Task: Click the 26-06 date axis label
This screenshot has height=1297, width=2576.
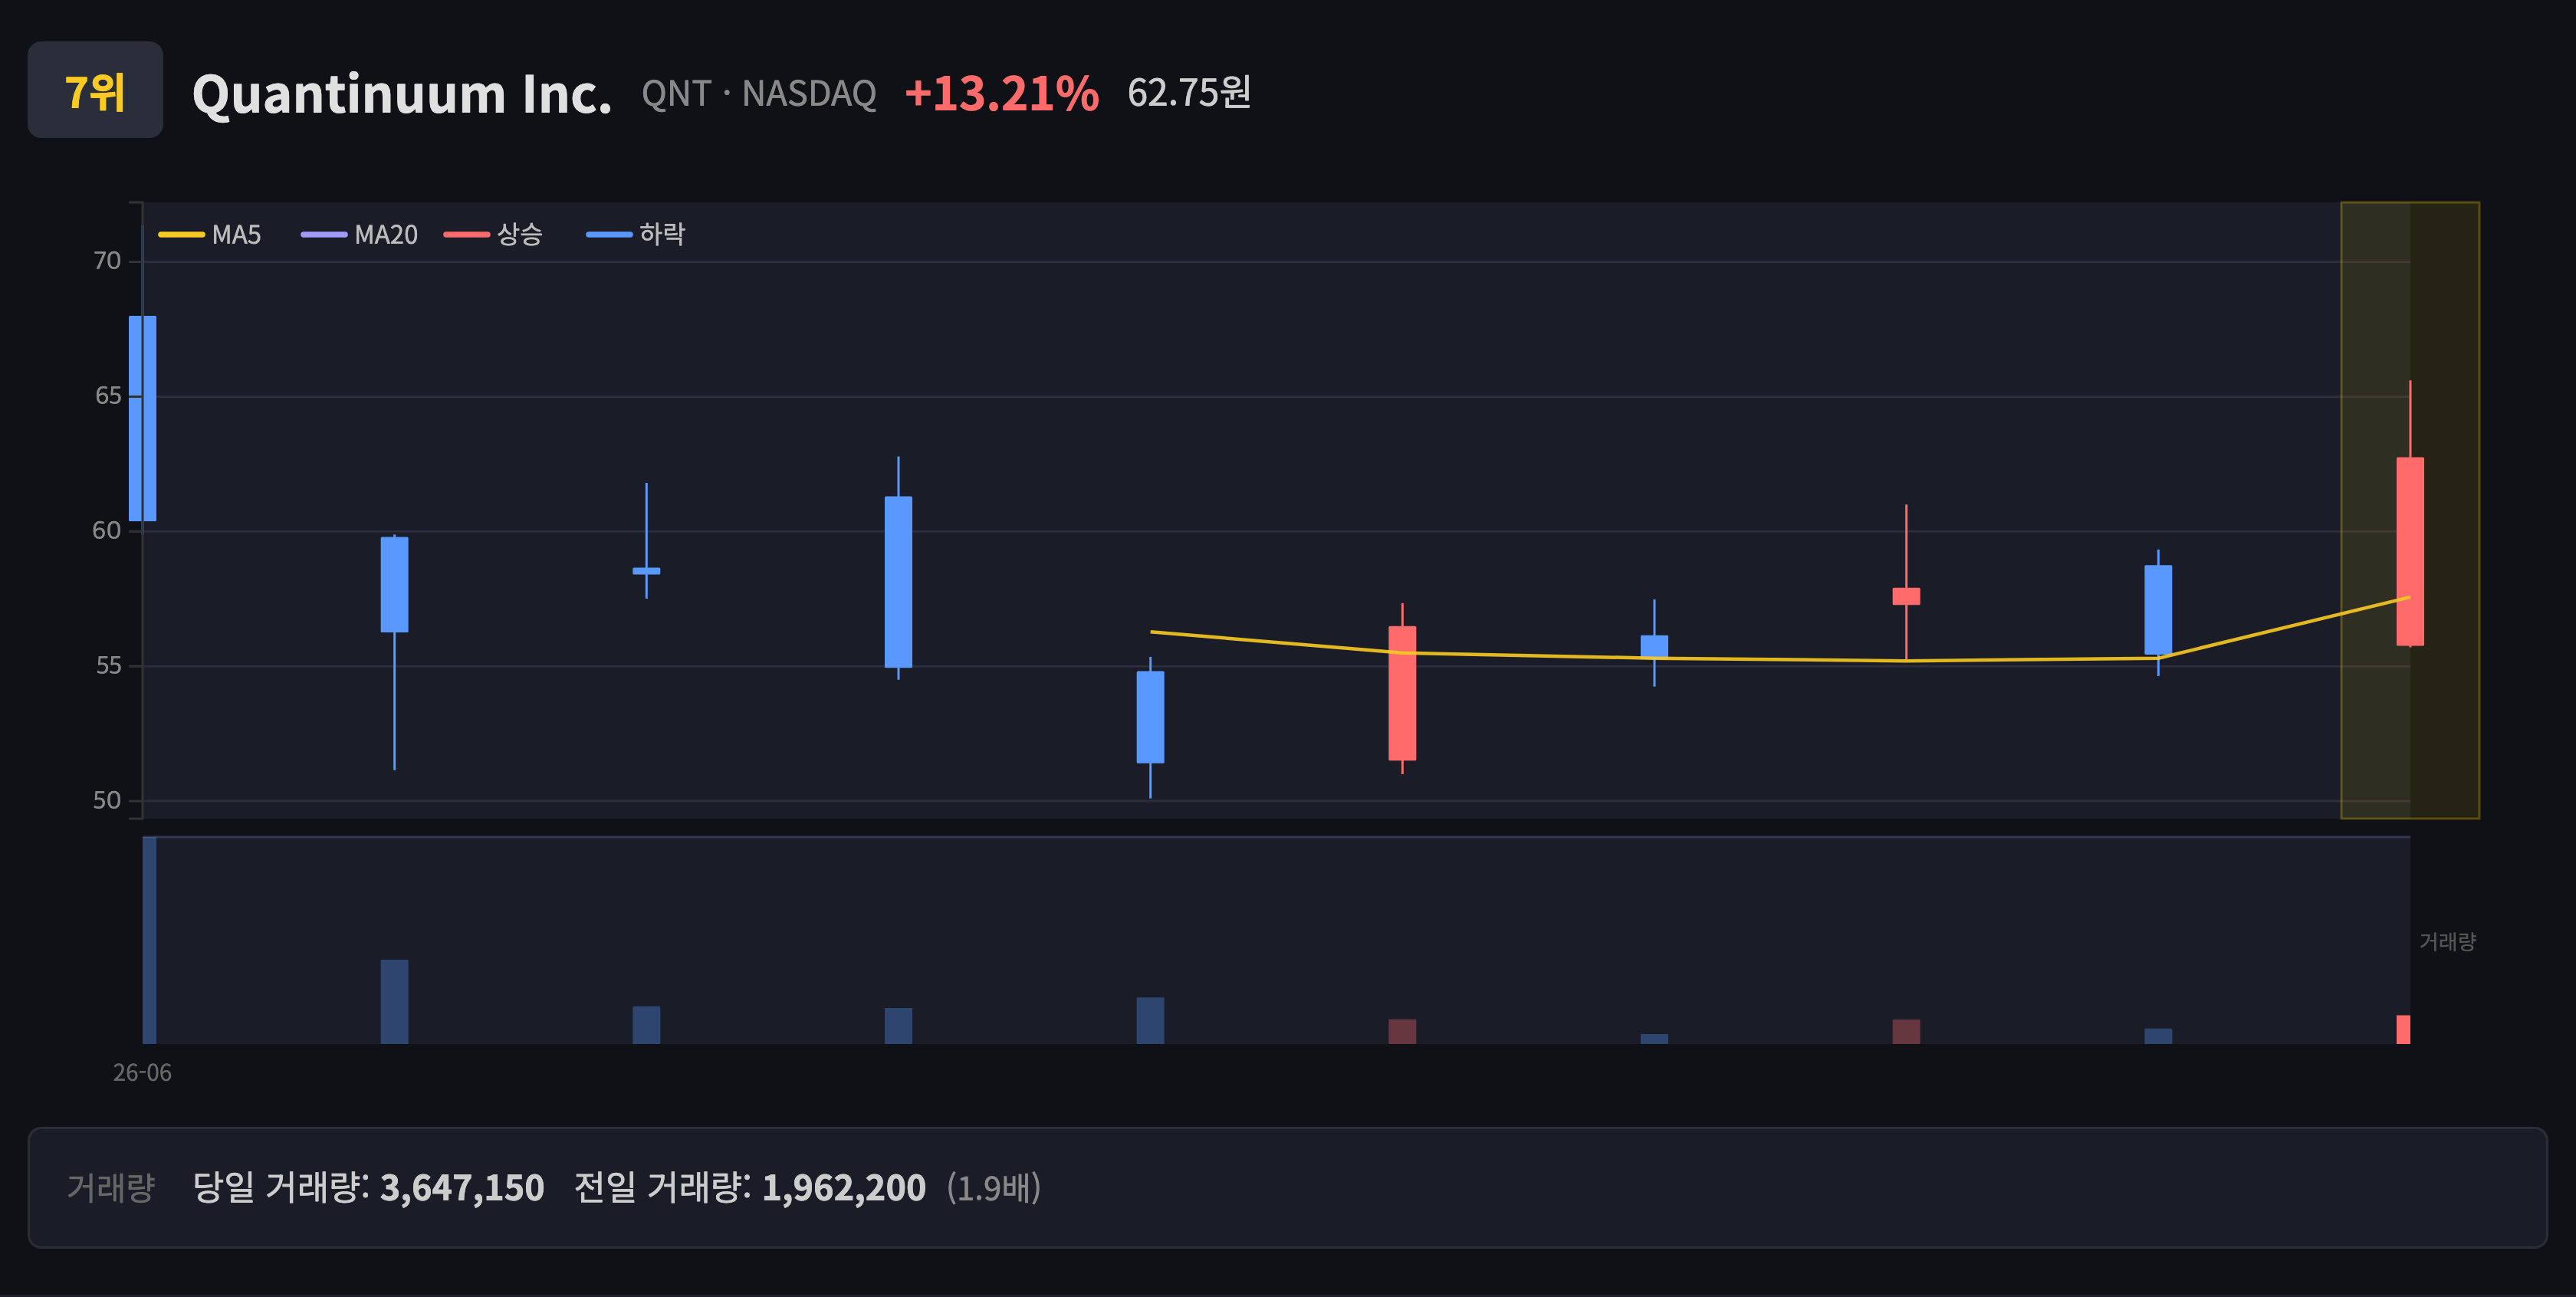Action: click(142, 1073)
